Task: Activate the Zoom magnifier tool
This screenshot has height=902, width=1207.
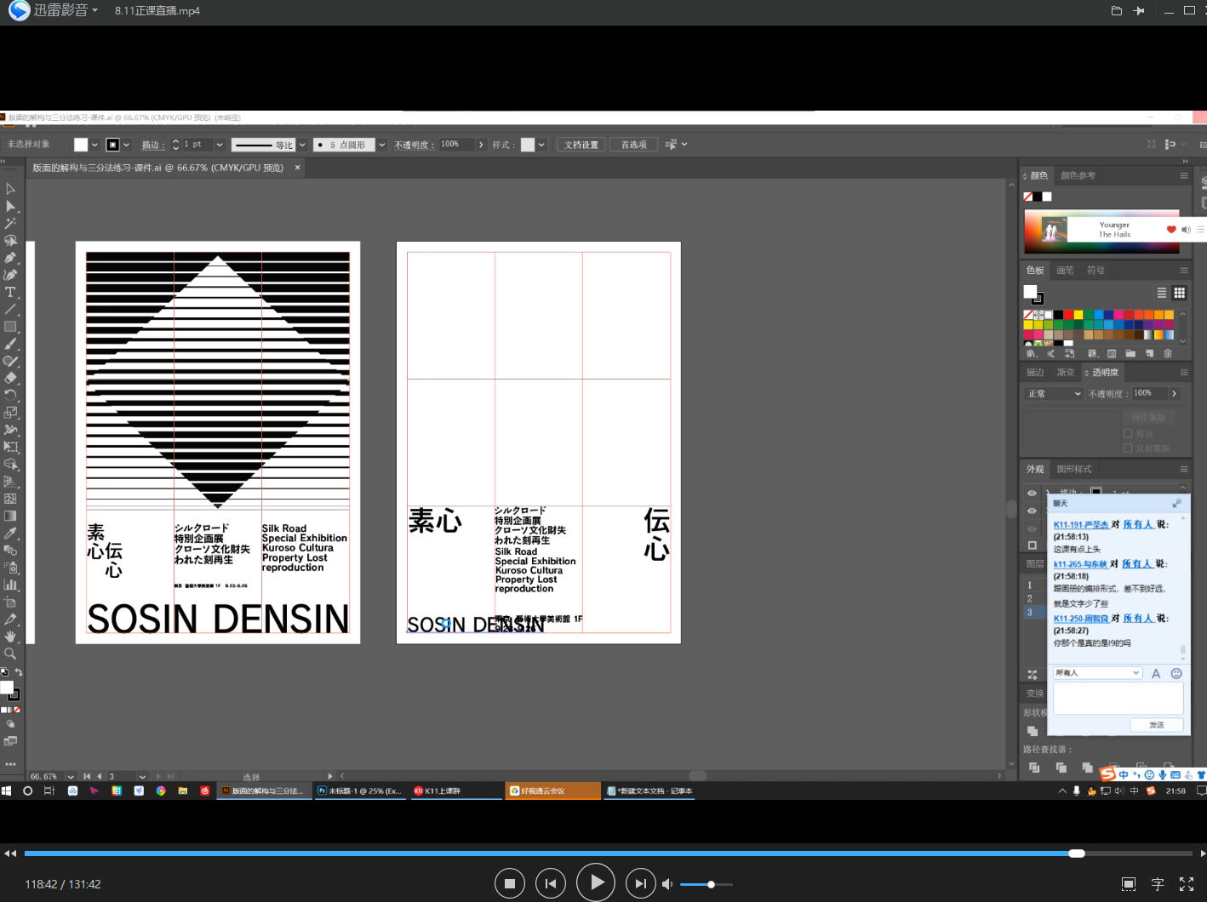Action: 10,654
